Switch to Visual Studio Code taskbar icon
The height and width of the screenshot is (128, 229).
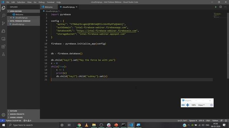[x=131, y=125]
